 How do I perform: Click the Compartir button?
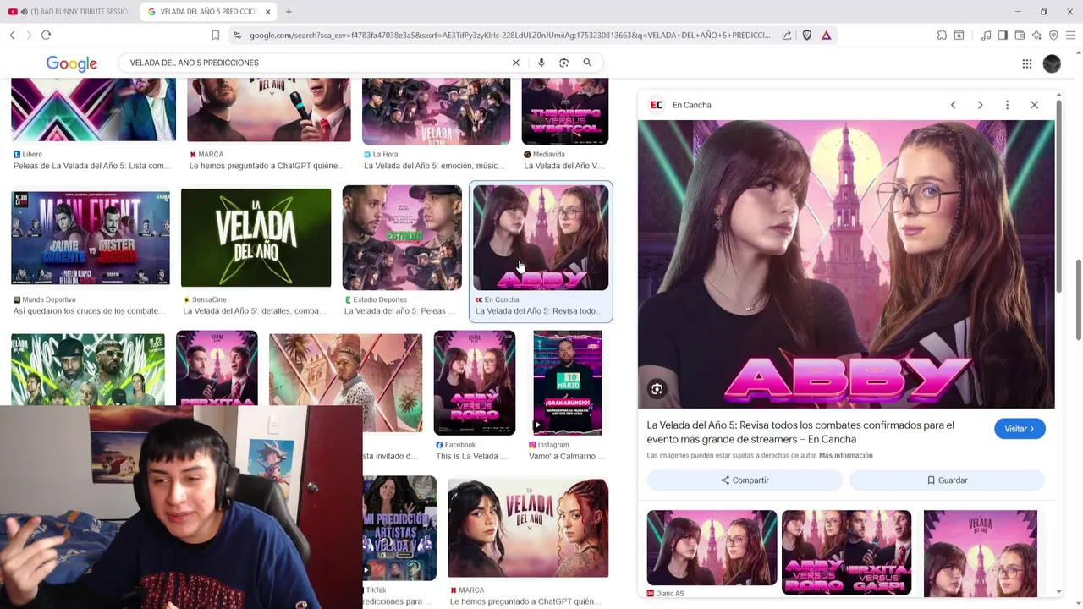(x=745, y=480)
